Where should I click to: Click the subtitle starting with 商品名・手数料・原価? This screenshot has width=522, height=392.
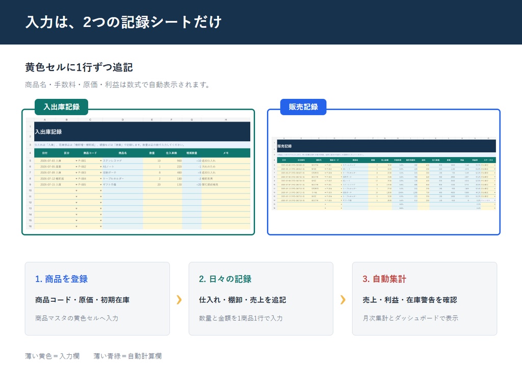(x=118, y=85)
